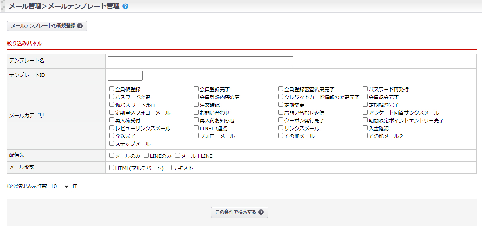Enable the メール＋LINE checkbox

tap(178, 156)
